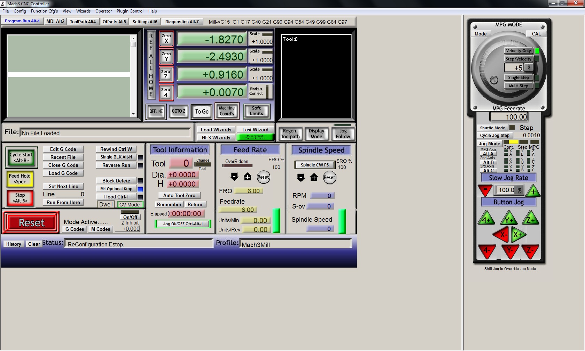Reset the spindle speed override
The image size is (585, 351).
329,177
